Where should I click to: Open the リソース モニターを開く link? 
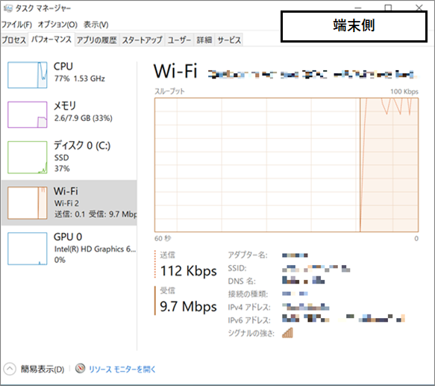click(x=122, y=370)
